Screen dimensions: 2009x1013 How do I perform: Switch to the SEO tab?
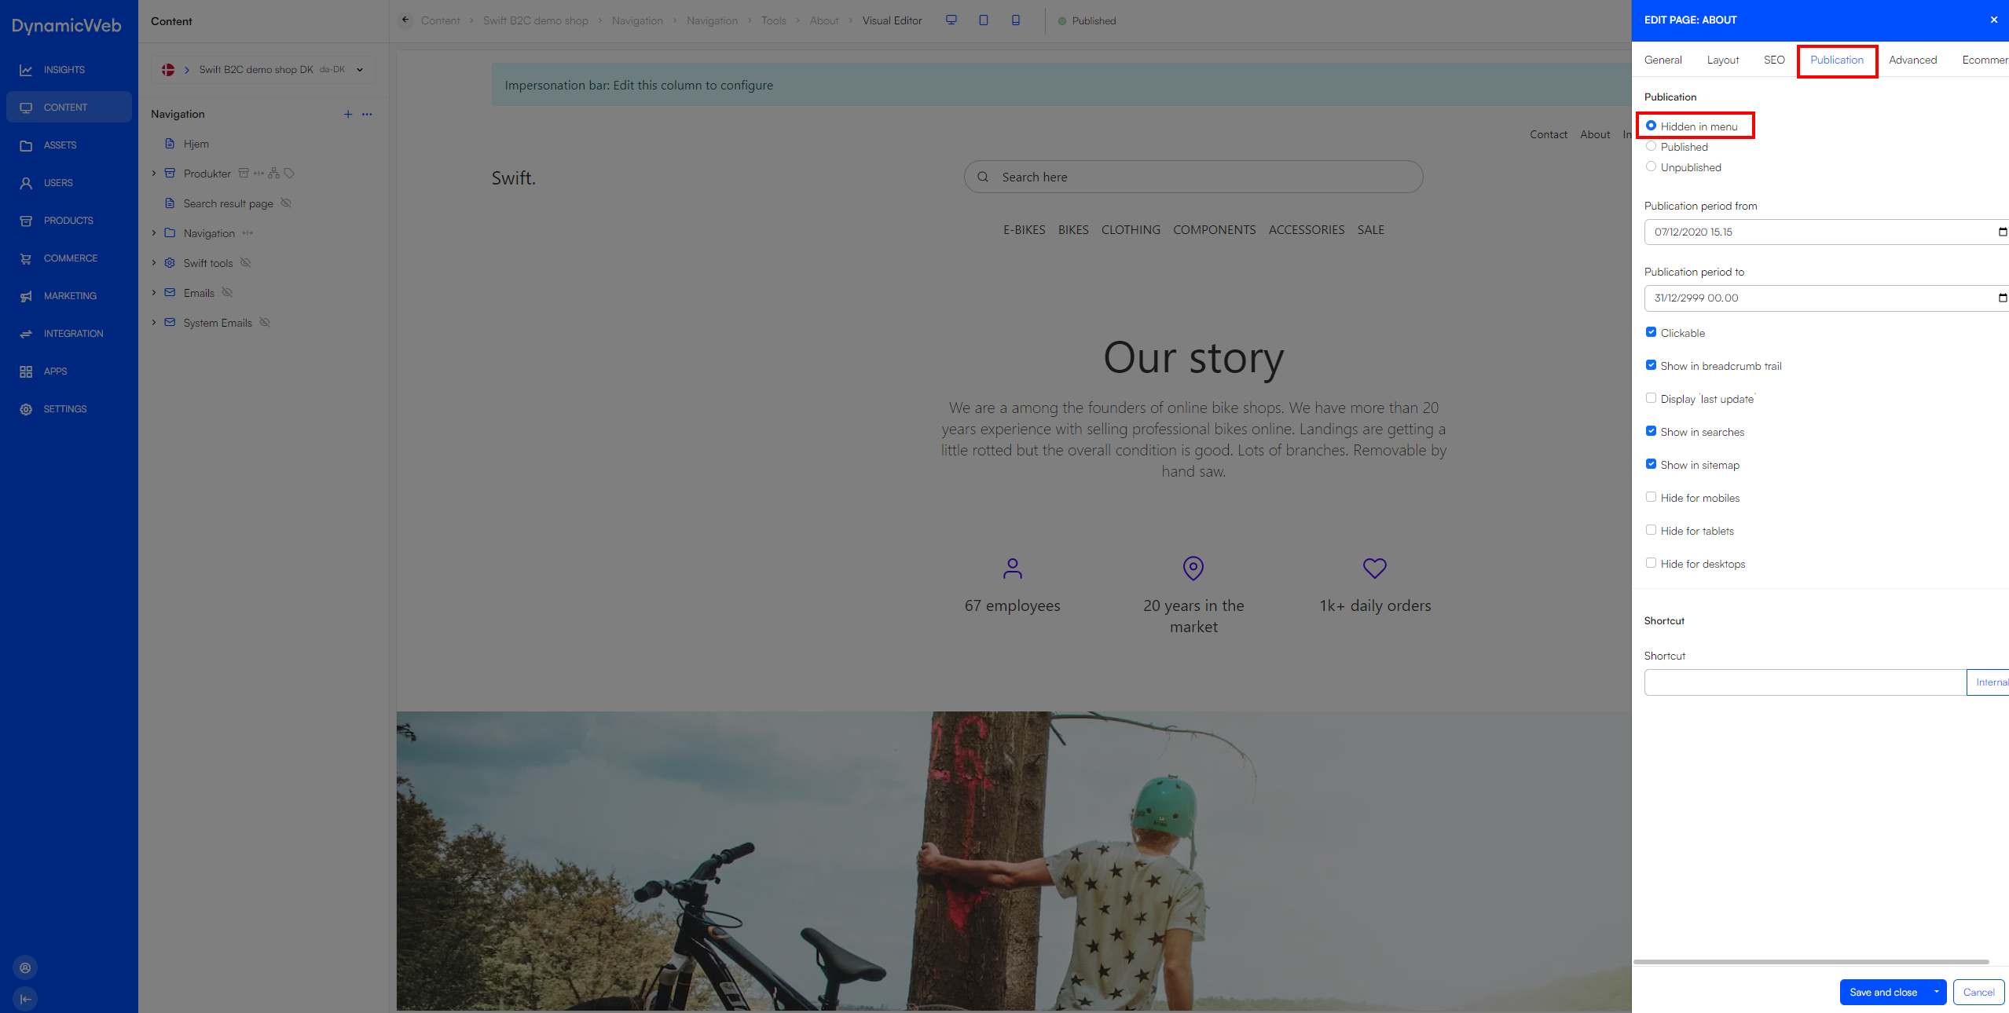pos(1773,60)
